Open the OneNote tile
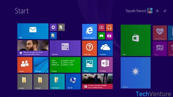Screen dimensions: 173x97 [105, 65]
